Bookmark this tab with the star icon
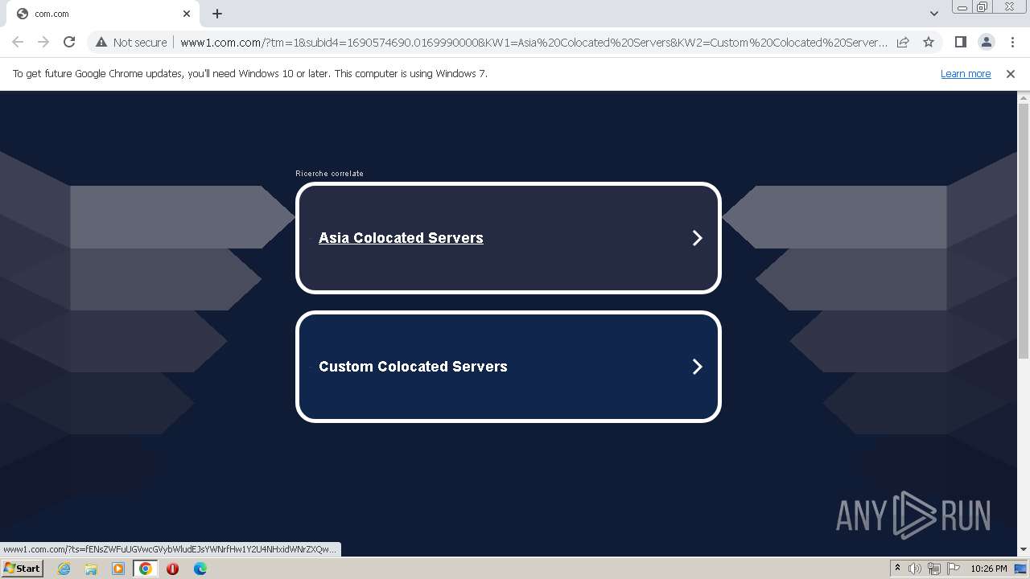Screen dimensions: 1030x579 [x=929, y=42]
